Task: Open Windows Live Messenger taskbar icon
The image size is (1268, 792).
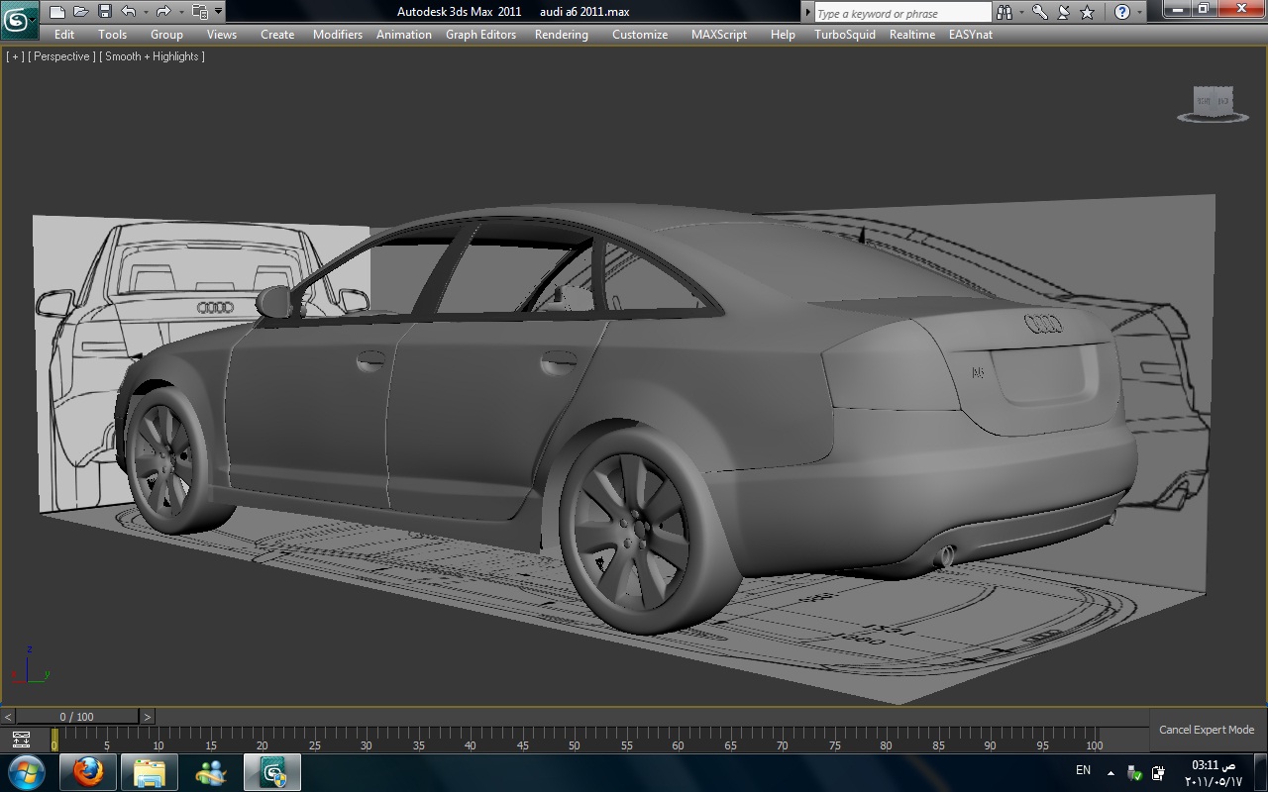Action: click(x=211, y=772)
